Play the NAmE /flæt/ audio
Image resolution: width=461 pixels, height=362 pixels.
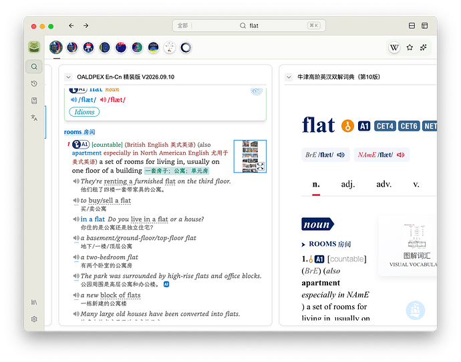400,155
